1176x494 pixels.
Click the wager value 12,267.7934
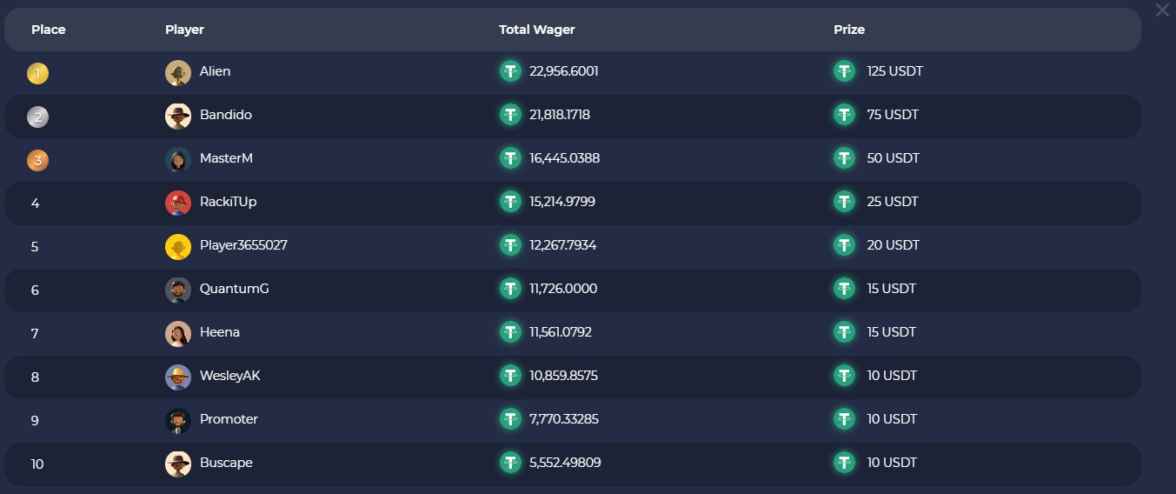[x=563, y=245]
